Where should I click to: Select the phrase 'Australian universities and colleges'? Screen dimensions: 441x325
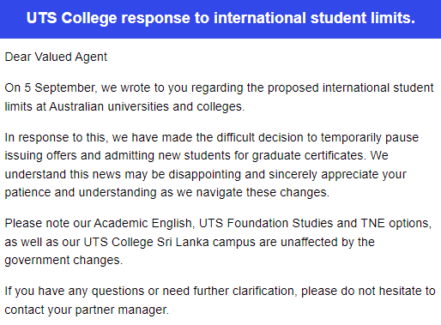(x=146, y=106)
